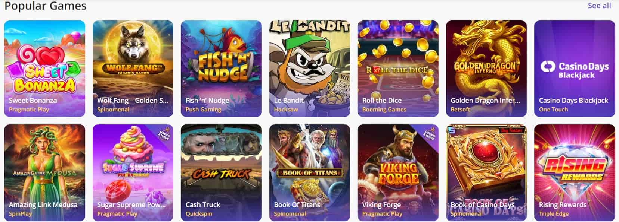The height and width of the screenshot is (222, 619).
Task: Play the Roll the Dice game
Action: coord(398,69)
